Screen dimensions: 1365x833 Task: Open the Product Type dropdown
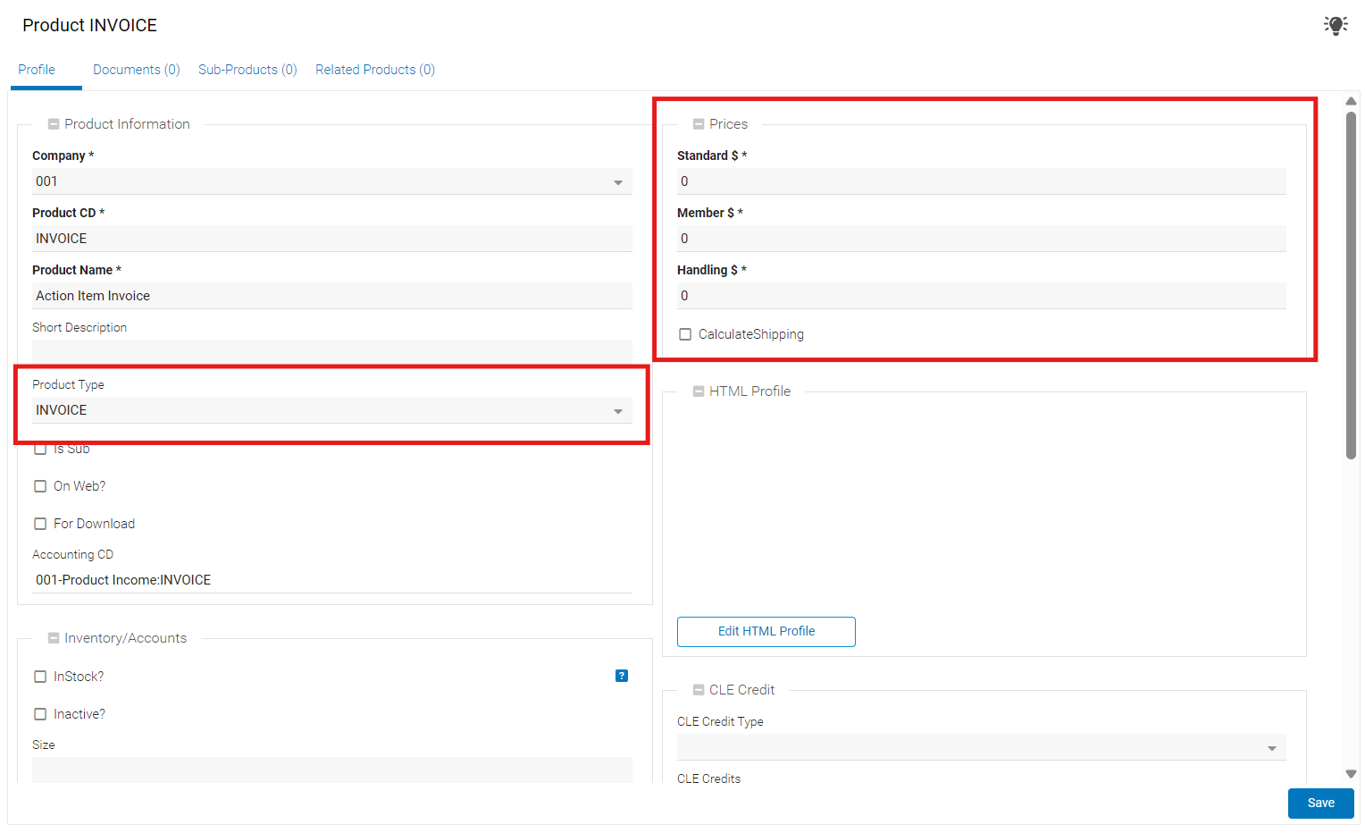[x=332, y=410]
